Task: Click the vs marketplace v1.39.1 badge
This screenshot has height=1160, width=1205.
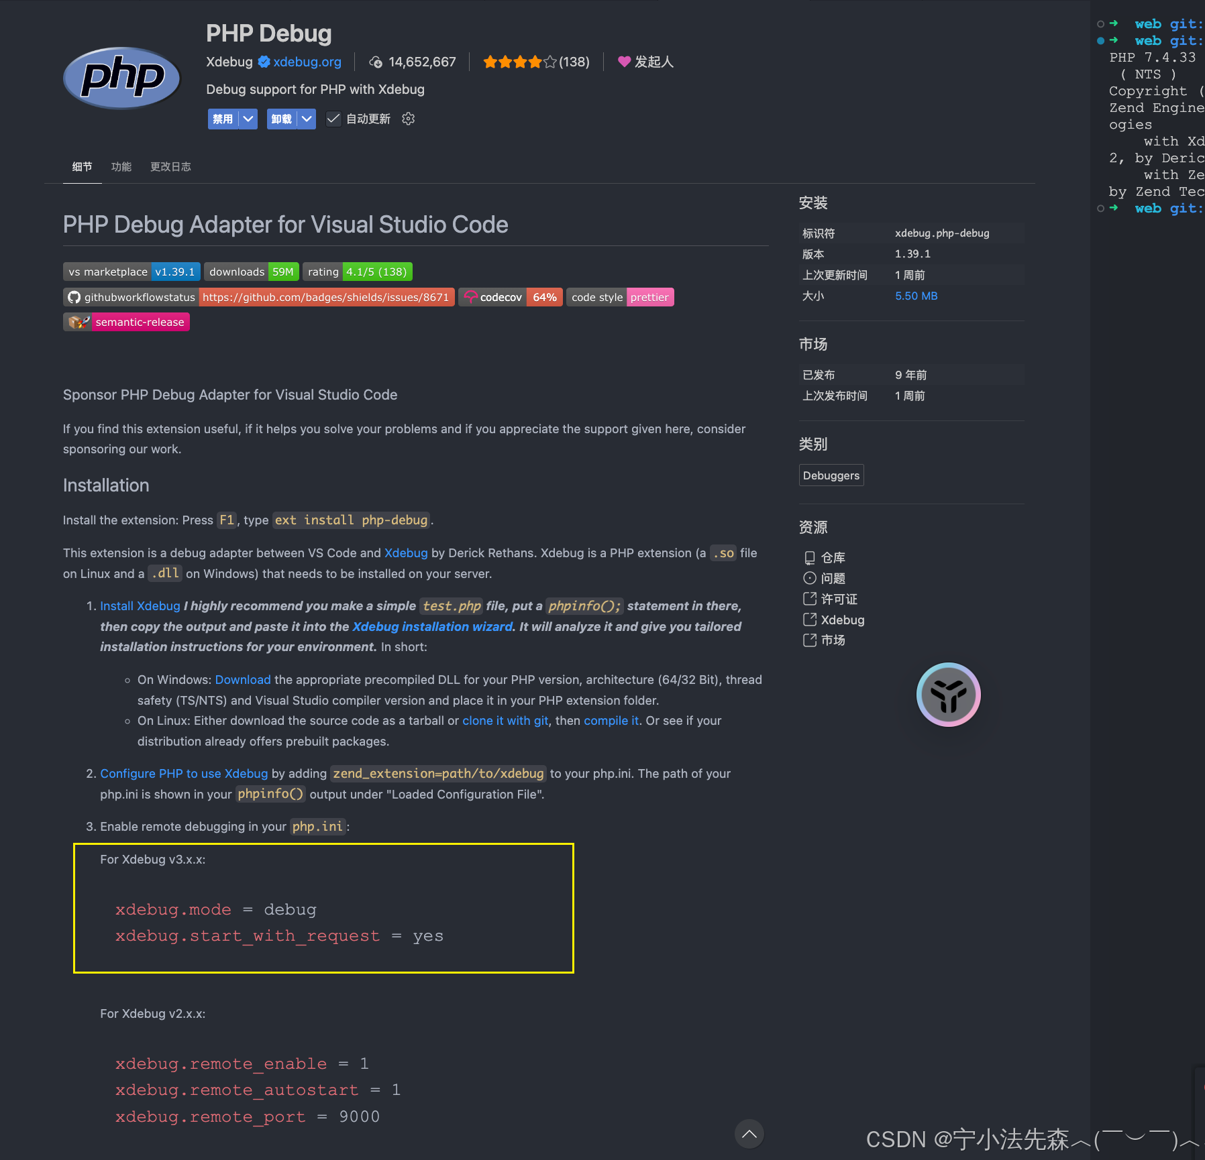Action: (132, 272)
